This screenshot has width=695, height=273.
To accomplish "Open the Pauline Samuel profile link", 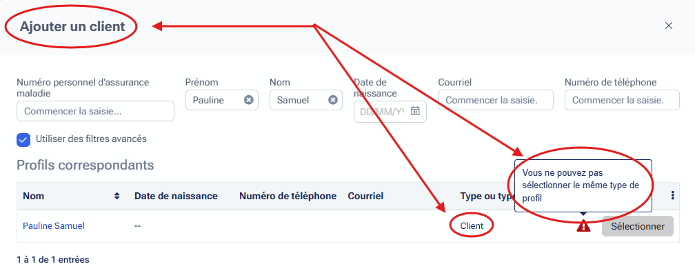I will pos(54,226).
